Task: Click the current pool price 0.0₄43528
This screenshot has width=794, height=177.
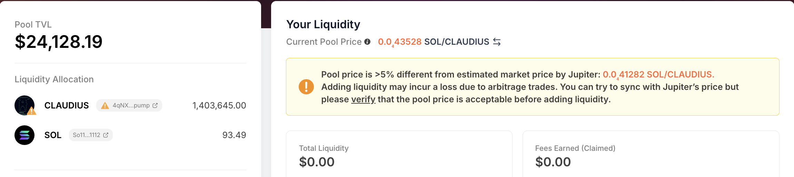Action: (399, 42)
